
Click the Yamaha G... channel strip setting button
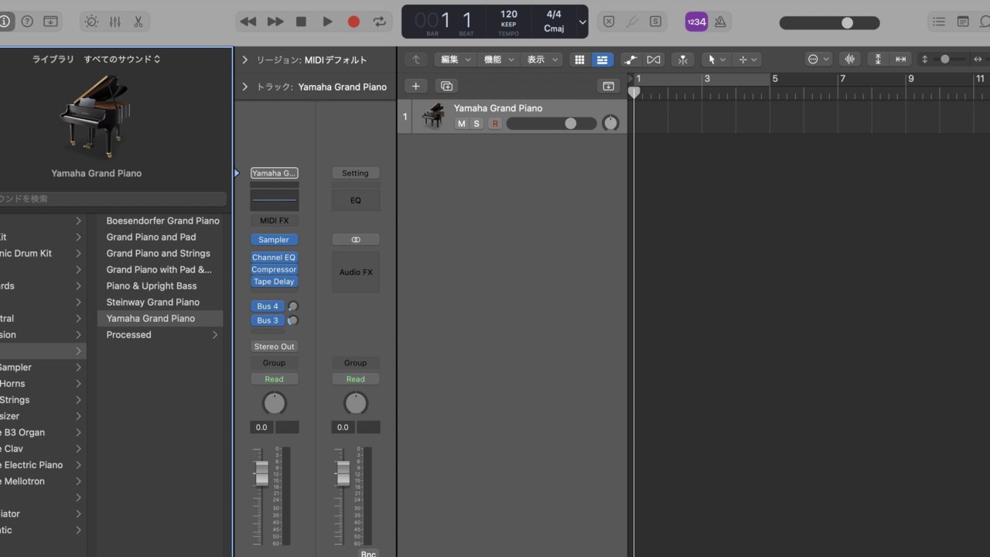[x=274, y=173]
